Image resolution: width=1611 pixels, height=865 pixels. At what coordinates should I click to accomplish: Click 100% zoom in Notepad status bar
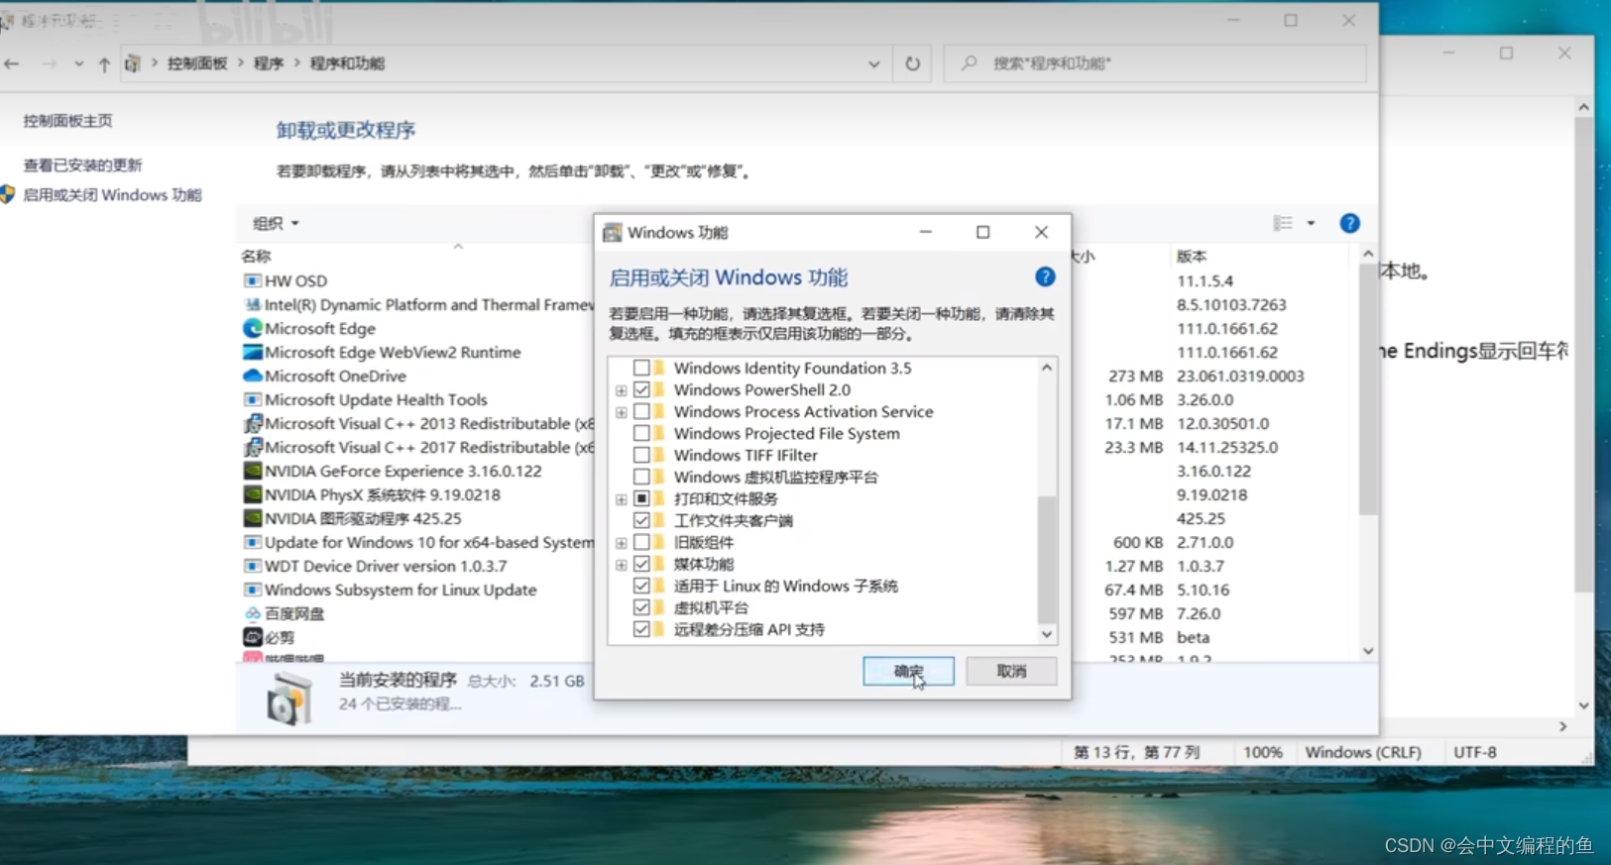coord(1263,752)
